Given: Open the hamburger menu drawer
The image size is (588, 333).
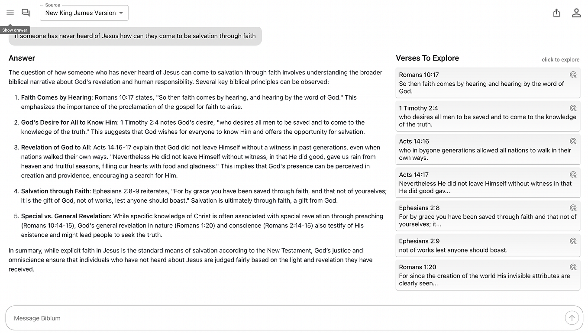Looking at the screenshot, I should coord(10,13).
